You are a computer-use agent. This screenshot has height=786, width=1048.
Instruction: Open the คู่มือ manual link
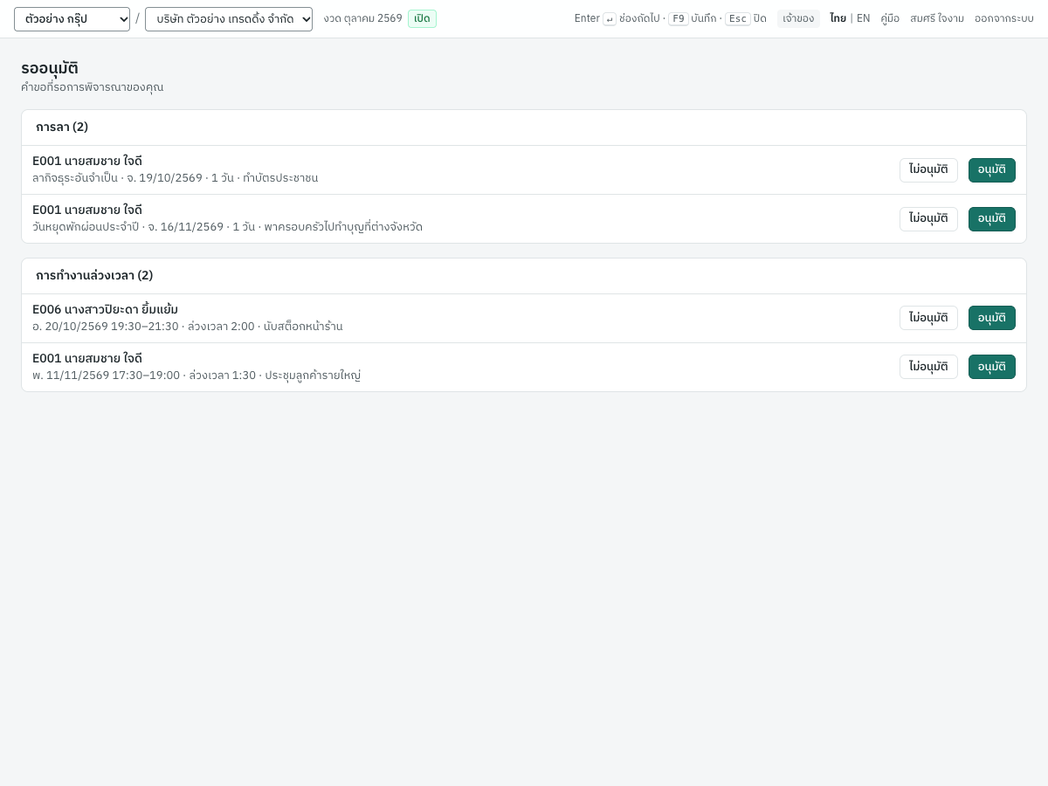[x=890, y=18]
